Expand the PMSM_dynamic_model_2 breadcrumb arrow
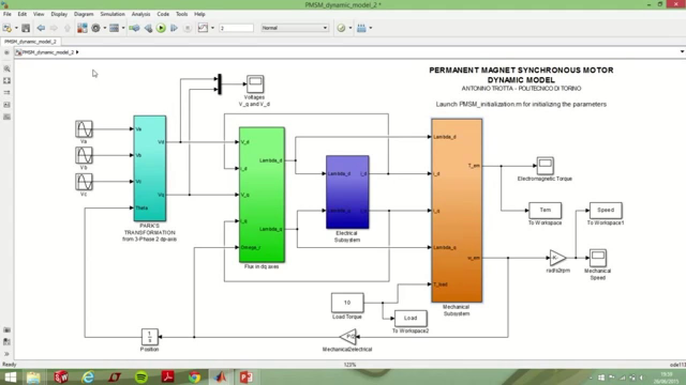This screenshot has height=385, width=686. click(78, 52)
